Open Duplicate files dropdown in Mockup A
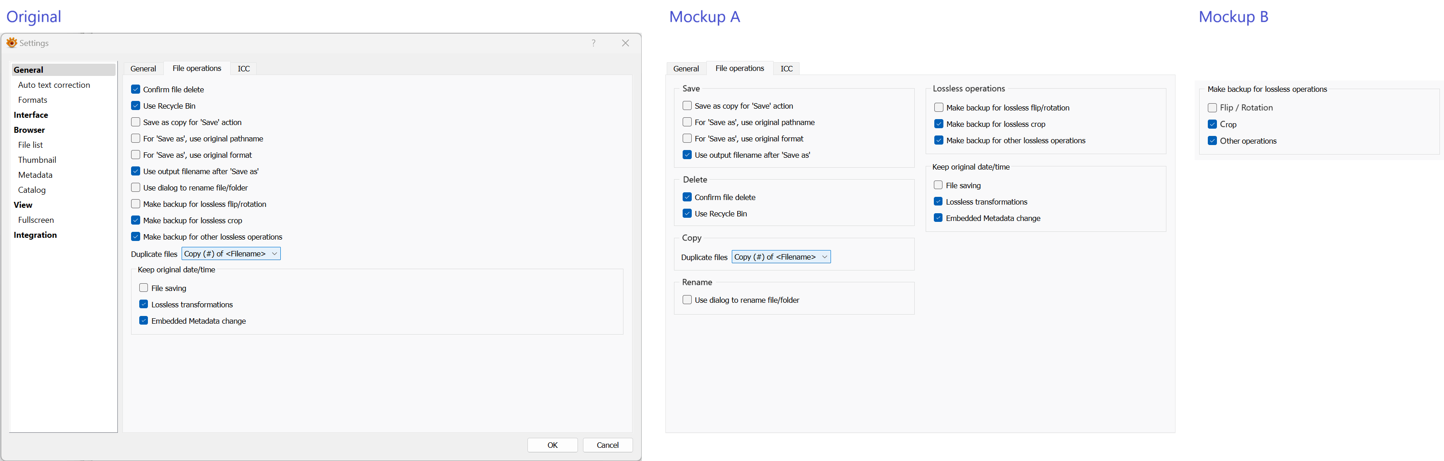This screenshot has width=1444, height=461. [x=781, y=256]
